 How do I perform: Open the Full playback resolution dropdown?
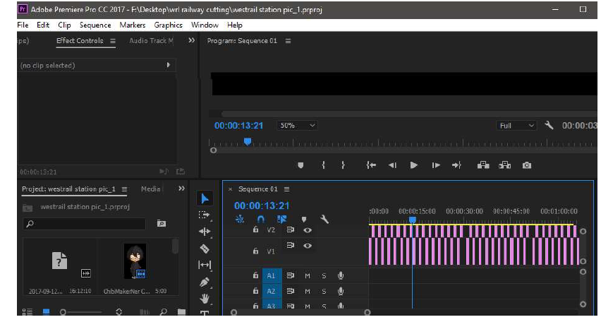pos(517,126)
